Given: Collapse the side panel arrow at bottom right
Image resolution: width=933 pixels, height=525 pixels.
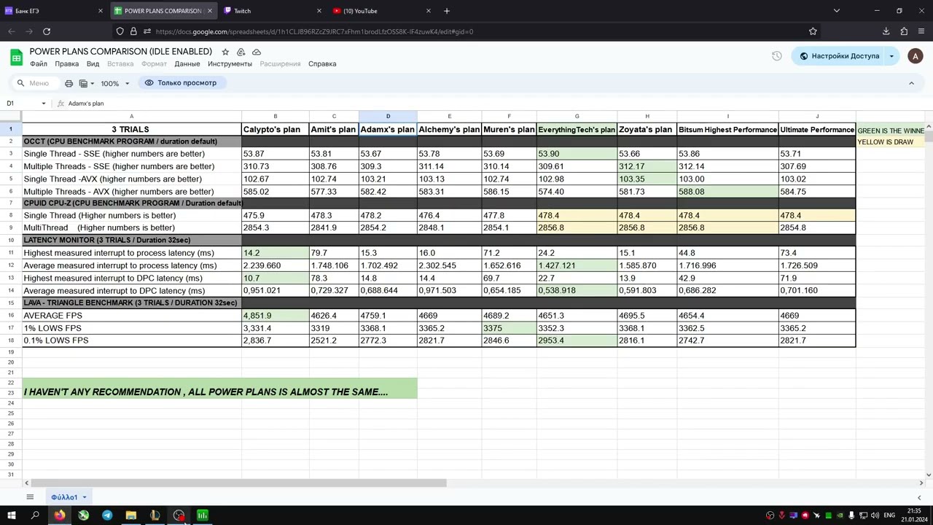Looking at the screenshot, I should pos(918,497).
